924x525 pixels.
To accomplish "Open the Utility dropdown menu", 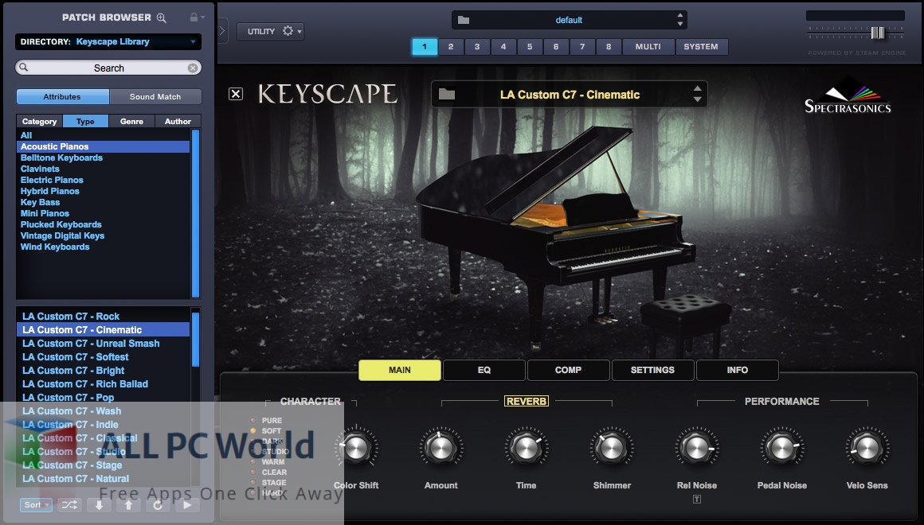I will pos(271,31).
